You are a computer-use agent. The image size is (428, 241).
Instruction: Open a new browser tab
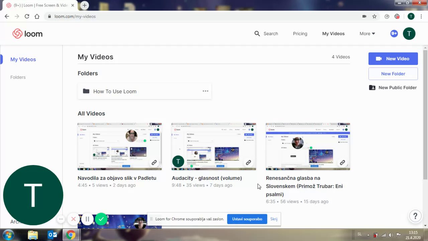85,5
